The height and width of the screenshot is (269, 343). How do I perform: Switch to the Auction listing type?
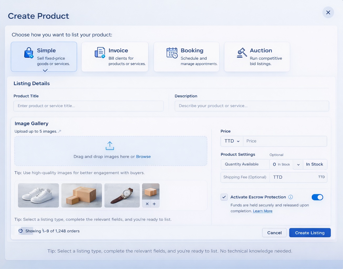click(x=257, y=56)
